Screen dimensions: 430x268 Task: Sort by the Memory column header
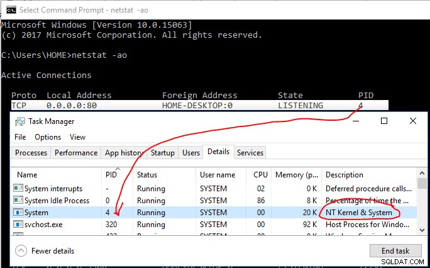297,175
